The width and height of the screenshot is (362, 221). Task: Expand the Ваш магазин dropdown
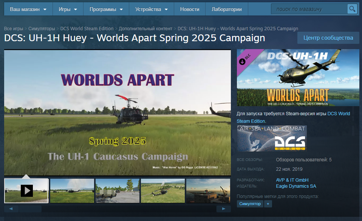28,9
